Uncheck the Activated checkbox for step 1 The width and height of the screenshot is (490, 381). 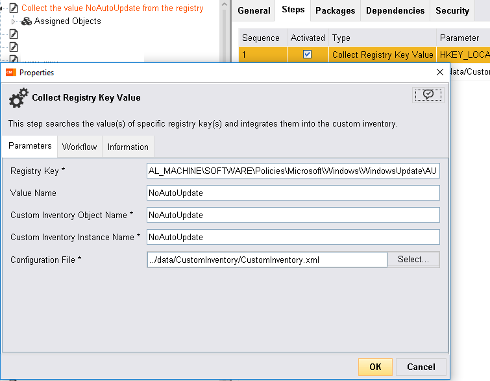tap(308, 55)
